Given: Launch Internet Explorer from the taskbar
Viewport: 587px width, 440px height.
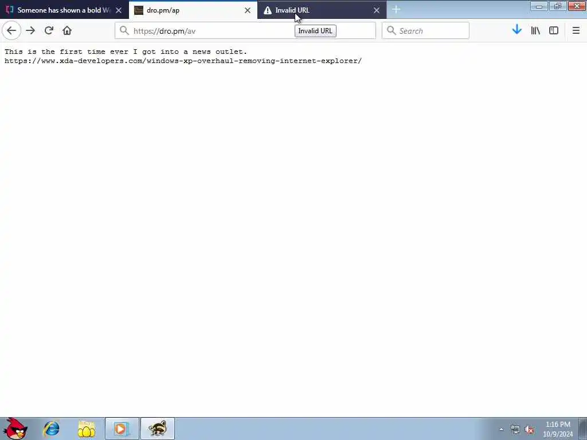Looking at the screenshot, I should 51,429.
